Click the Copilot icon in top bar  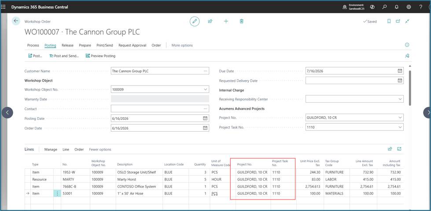click(x=372, y=7)
